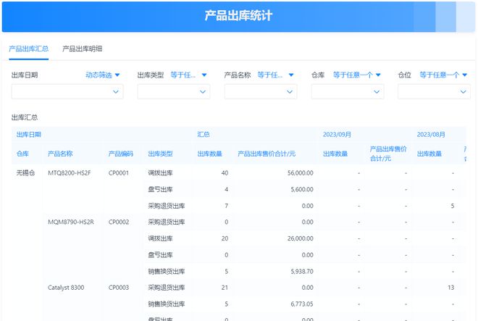Screen dimensions: 478x321
Task: Click quantity 40 in 调拨出库 row
Action: (x=225, y=173)
